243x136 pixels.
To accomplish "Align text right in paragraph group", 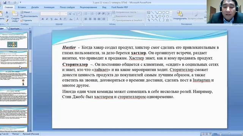I will 95,19.
